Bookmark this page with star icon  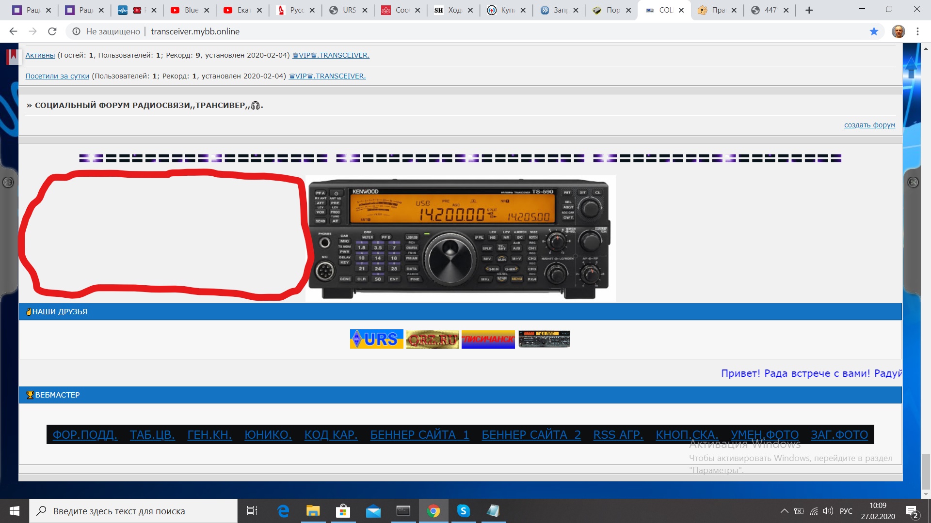click(x=874, y=31)
